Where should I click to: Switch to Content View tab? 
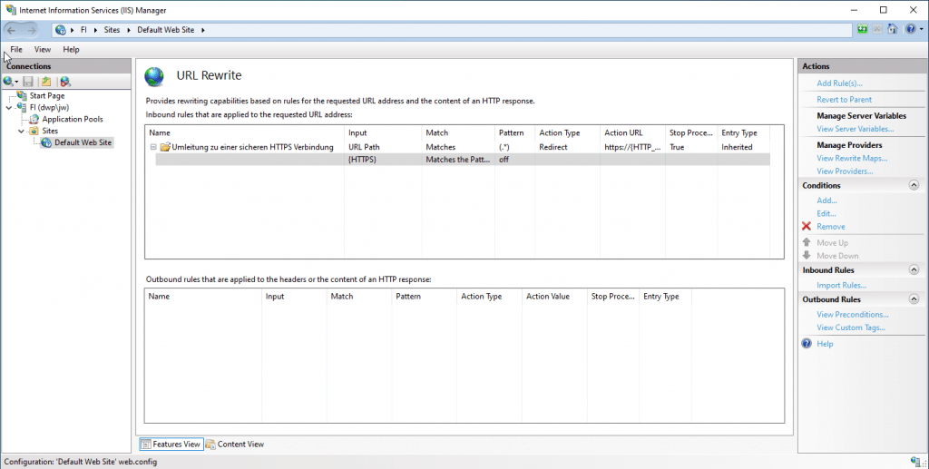coord(235,445)
